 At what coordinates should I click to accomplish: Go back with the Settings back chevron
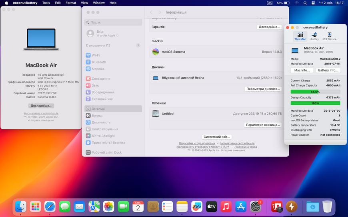tap(151, 12)
